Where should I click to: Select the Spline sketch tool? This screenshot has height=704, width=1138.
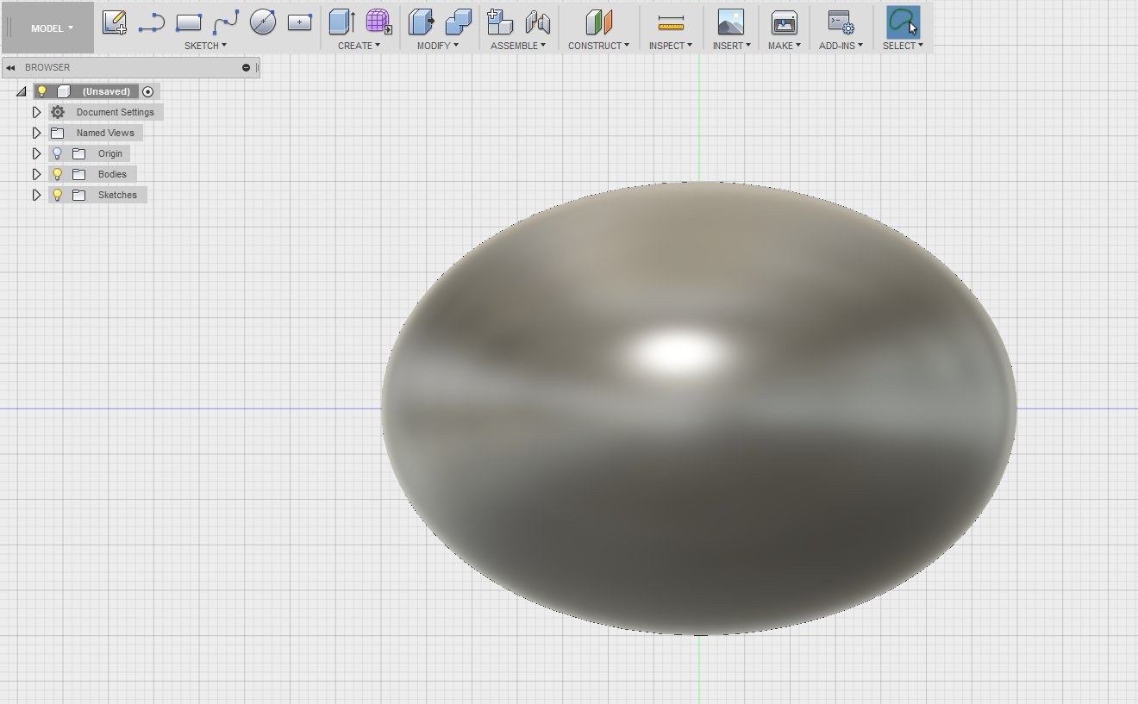click(226, 22)
